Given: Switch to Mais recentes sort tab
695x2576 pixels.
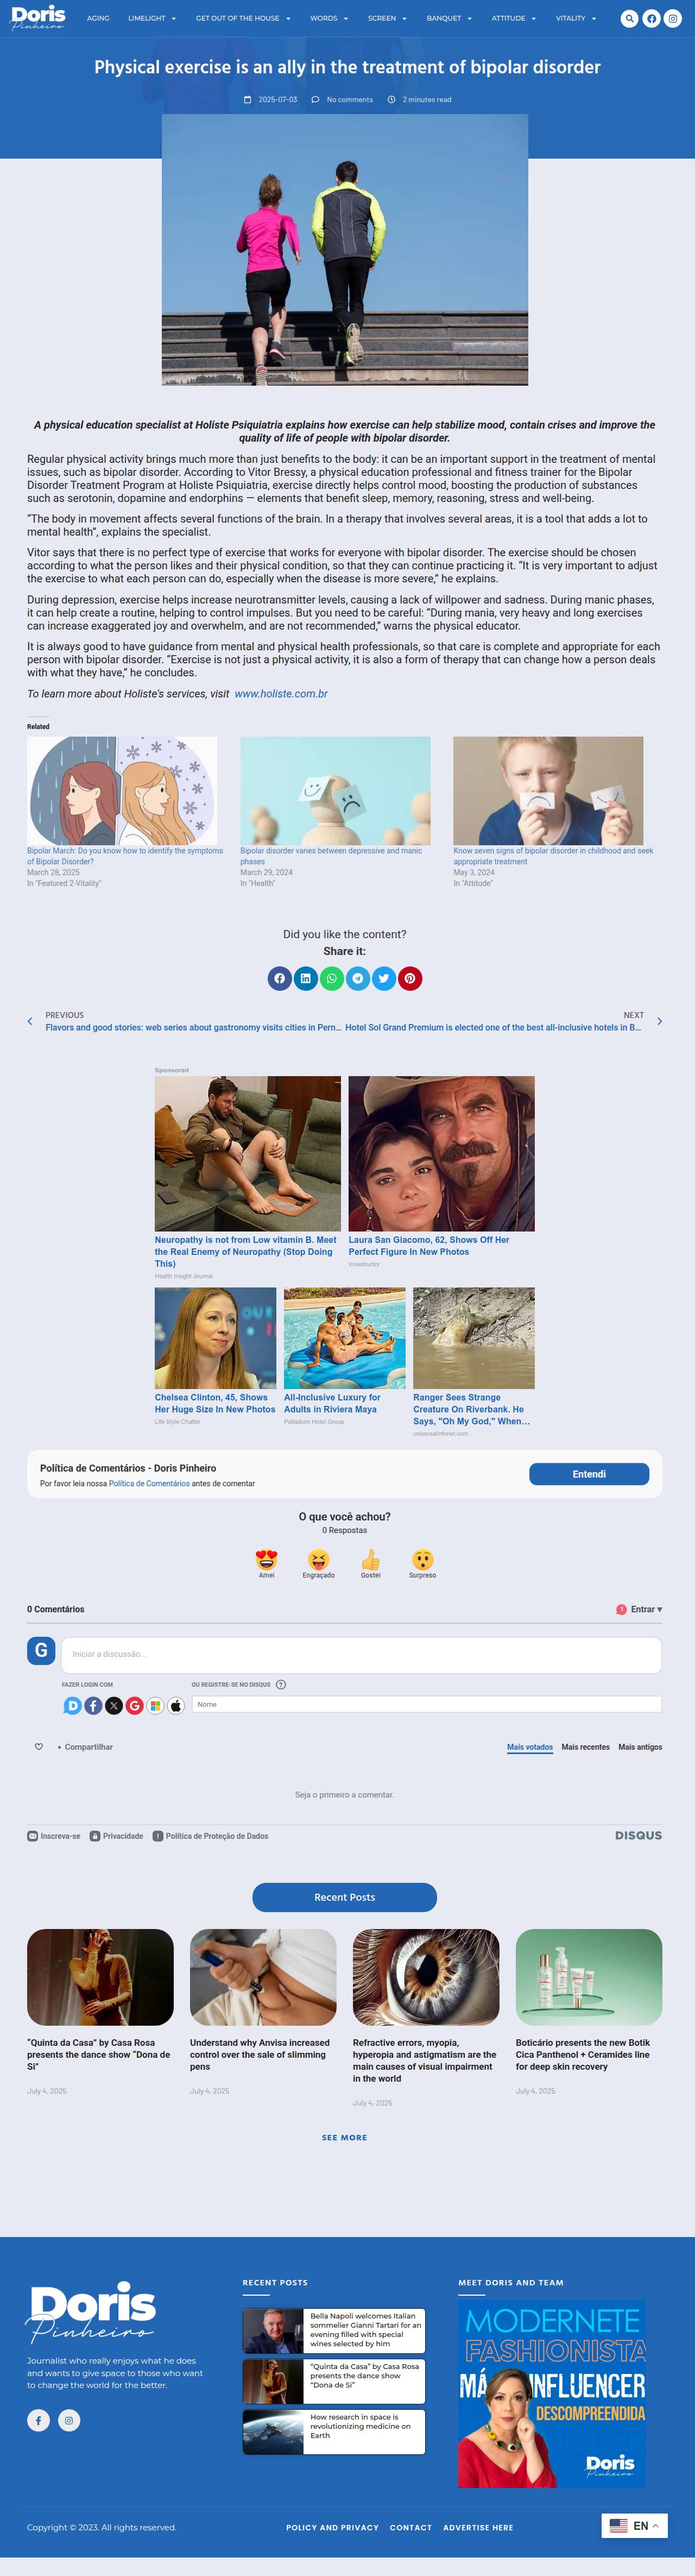Looking at the screenshot, I should [585, 1747].
